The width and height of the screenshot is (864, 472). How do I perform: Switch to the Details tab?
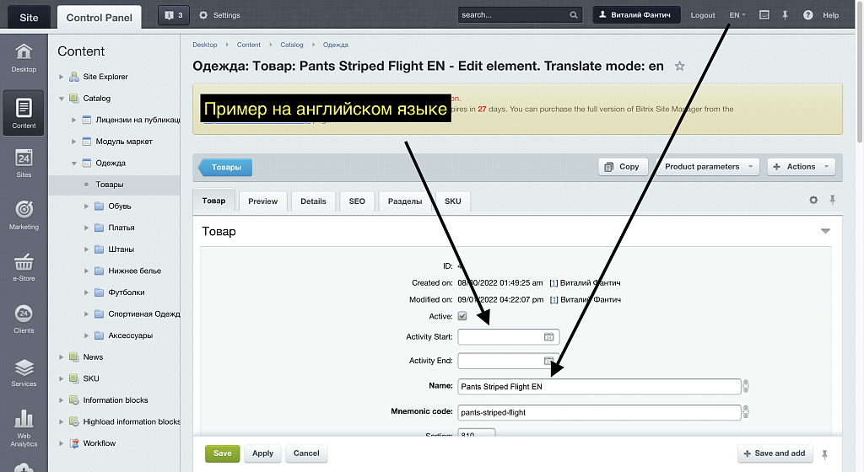313,201
